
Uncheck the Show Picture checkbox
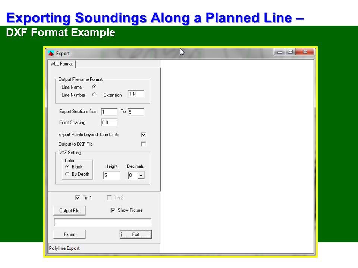[x=113, y=210]
